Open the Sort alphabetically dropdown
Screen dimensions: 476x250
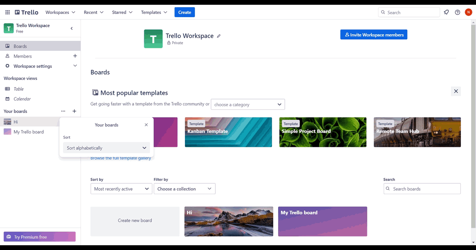[107, 148]
